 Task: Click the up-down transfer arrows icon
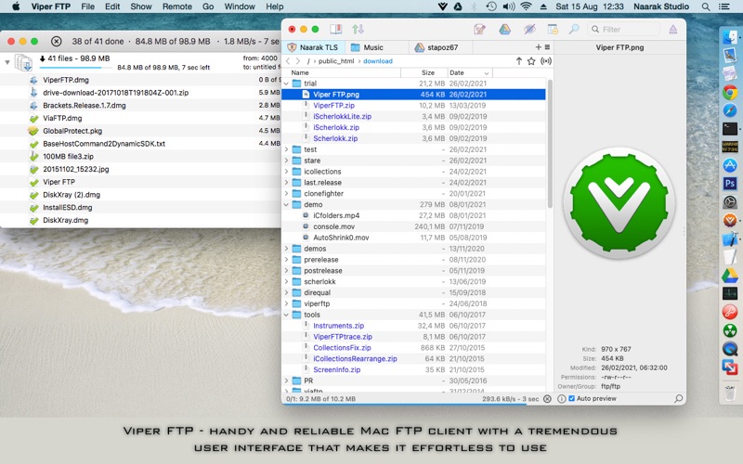click(358, 30)
